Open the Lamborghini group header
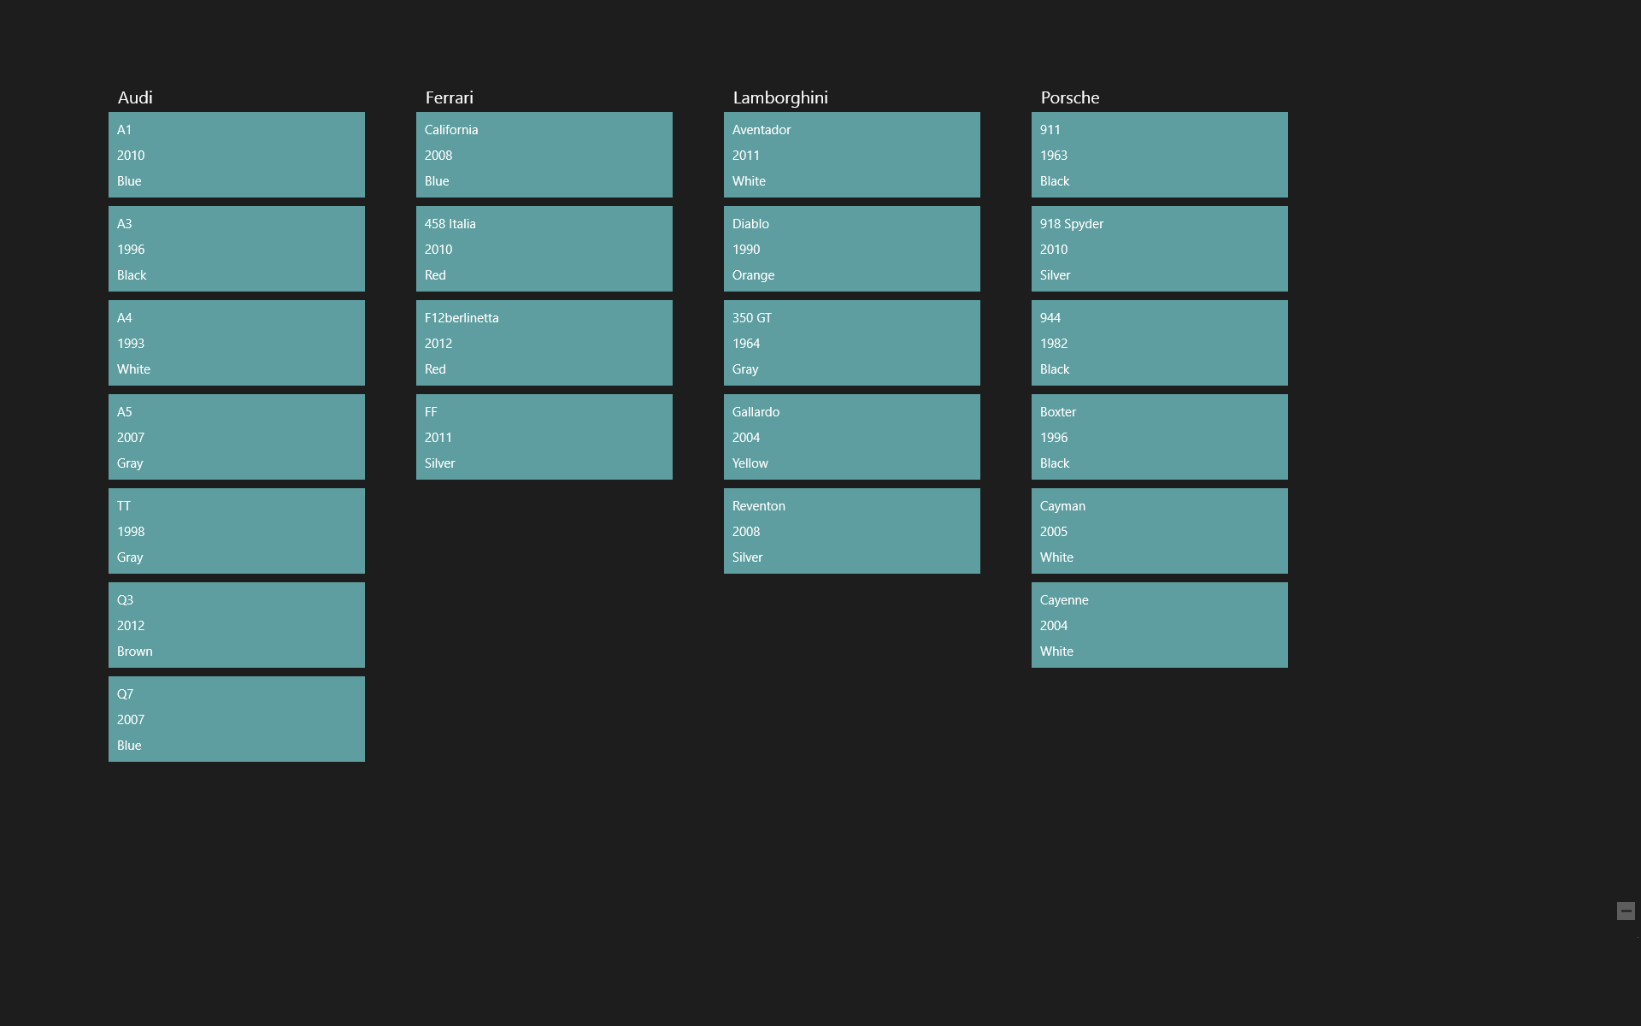The width and height of the screenshot is (1641, 1026). 779,97
